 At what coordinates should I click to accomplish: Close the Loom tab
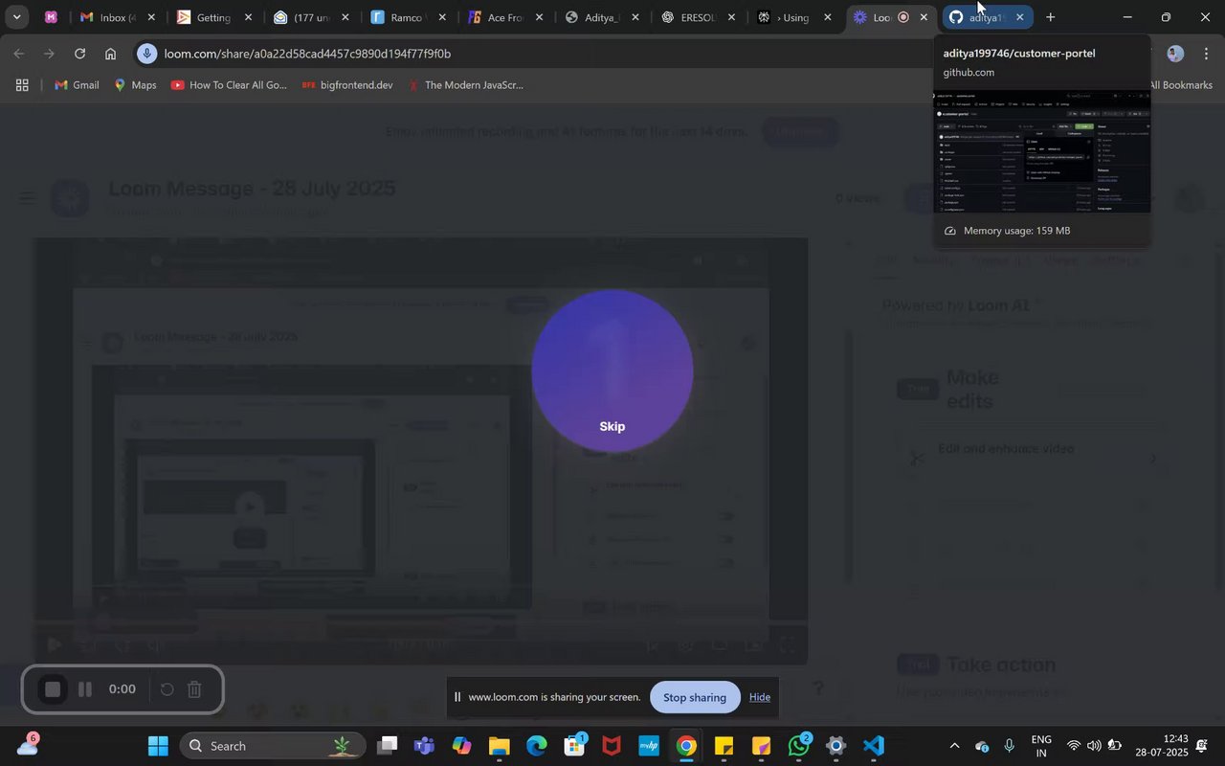[x=924, y=17]
